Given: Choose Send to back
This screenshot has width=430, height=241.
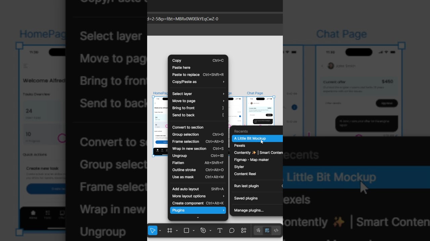Looking at the screenshot, I should [198, 115].
